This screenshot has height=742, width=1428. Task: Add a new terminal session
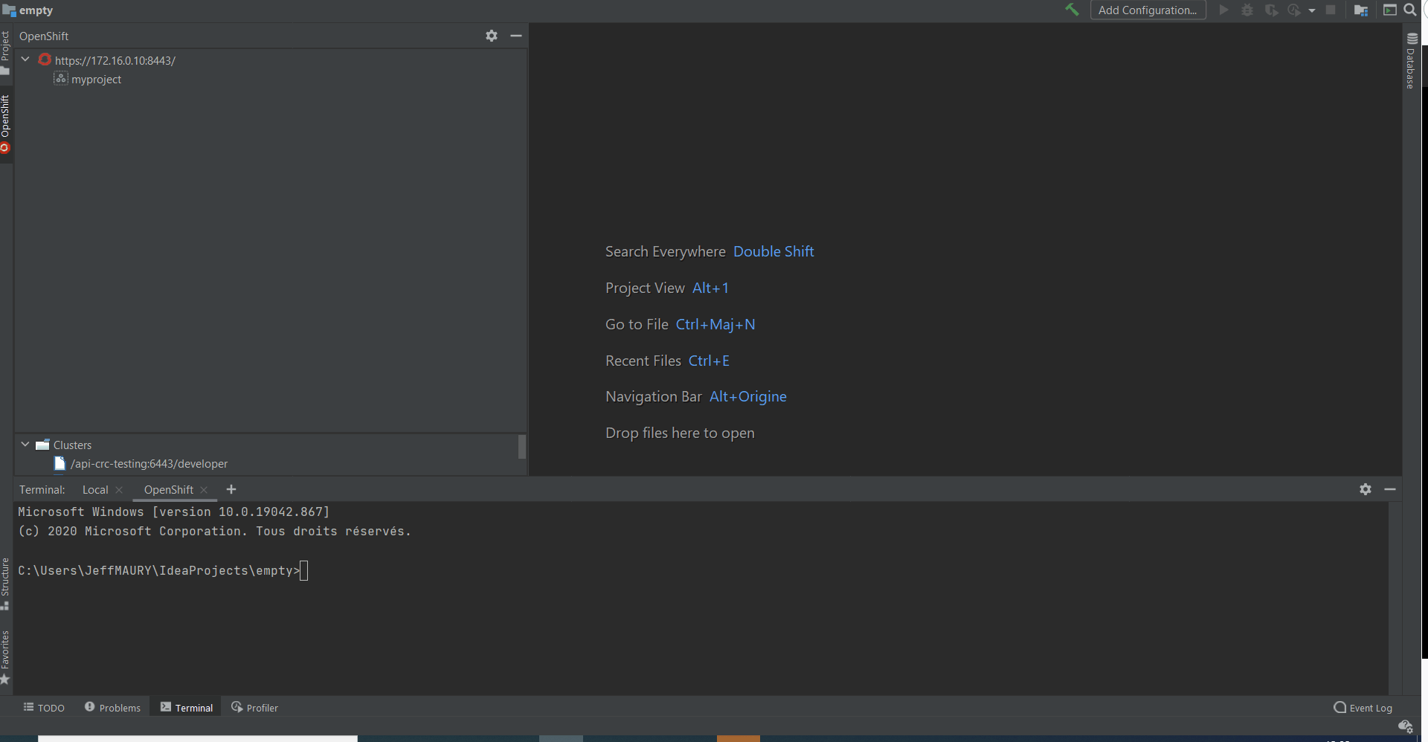coord(231,489)
